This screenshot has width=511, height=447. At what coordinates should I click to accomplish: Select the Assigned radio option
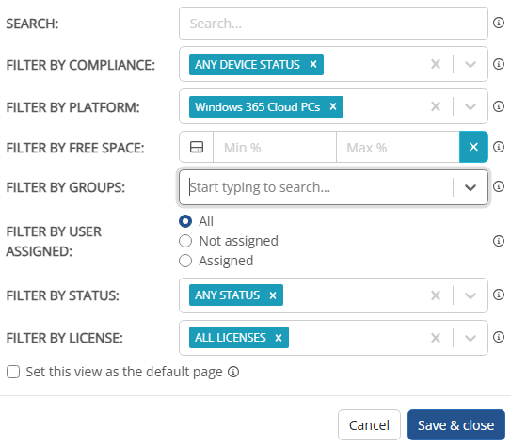[x=185, y=261]
